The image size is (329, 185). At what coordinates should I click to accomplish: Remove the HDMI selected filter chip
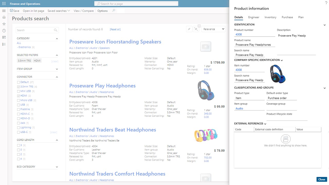(37, 61)
